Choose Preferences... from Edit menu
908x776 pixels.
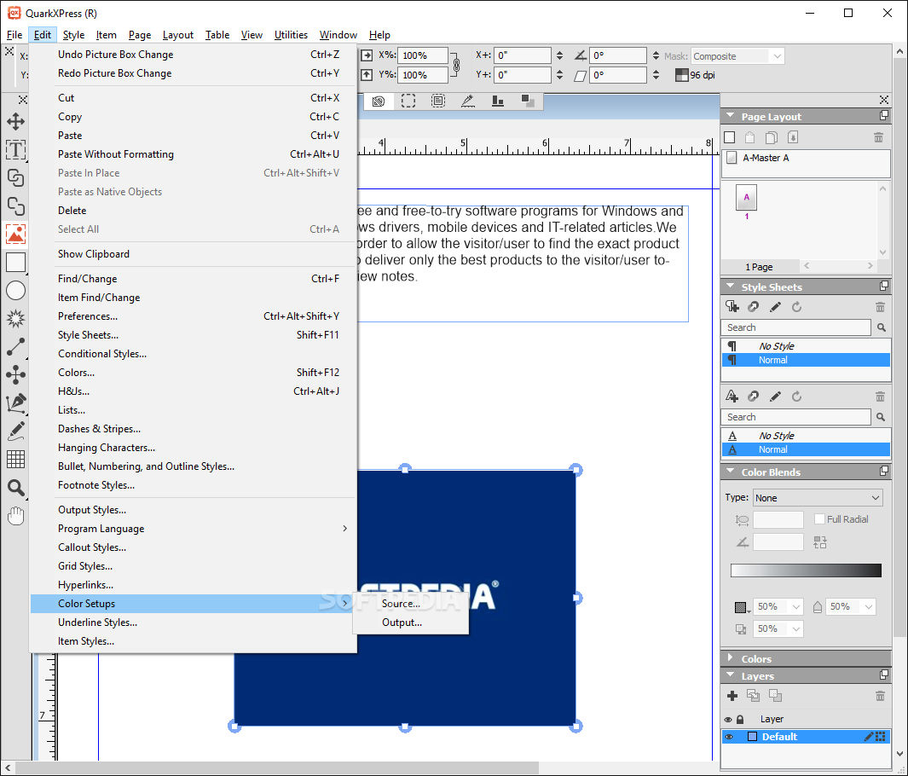(193, 316)
